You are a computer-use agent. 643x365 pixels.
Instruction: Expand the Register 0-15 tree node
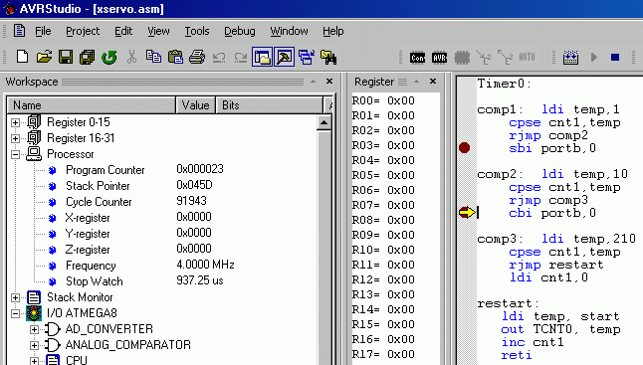(15, 122)
